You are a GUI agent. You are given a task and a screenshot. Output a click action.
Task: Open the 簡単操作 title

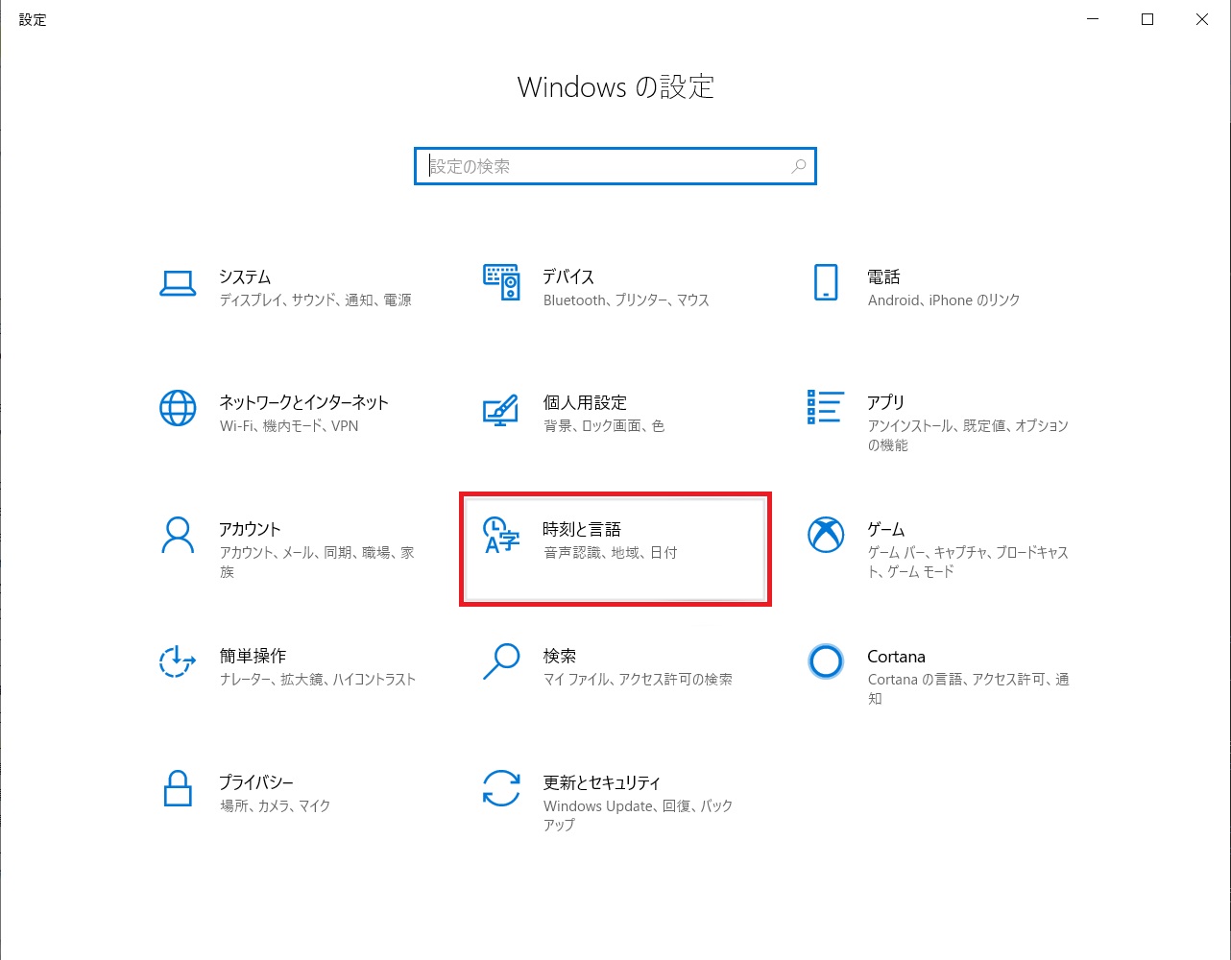(253, 656)
